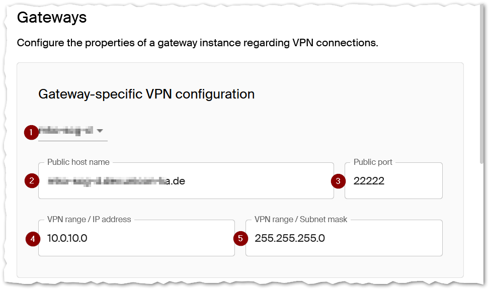
Task: Click the red number 4 callout marker
Action: tap(32, 238)
